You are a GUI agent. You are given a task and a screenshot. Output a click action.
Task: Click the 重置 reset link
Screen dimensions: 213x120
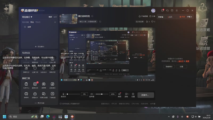click(187, 61)
